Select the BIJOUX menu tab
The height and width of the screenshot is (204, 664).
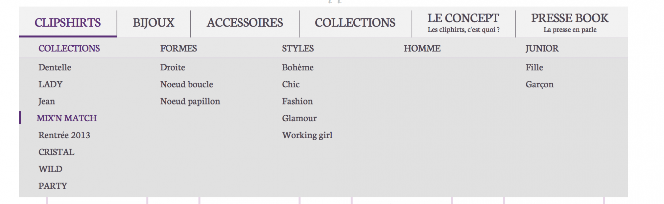pyautogui.click(x=154, y=23)
